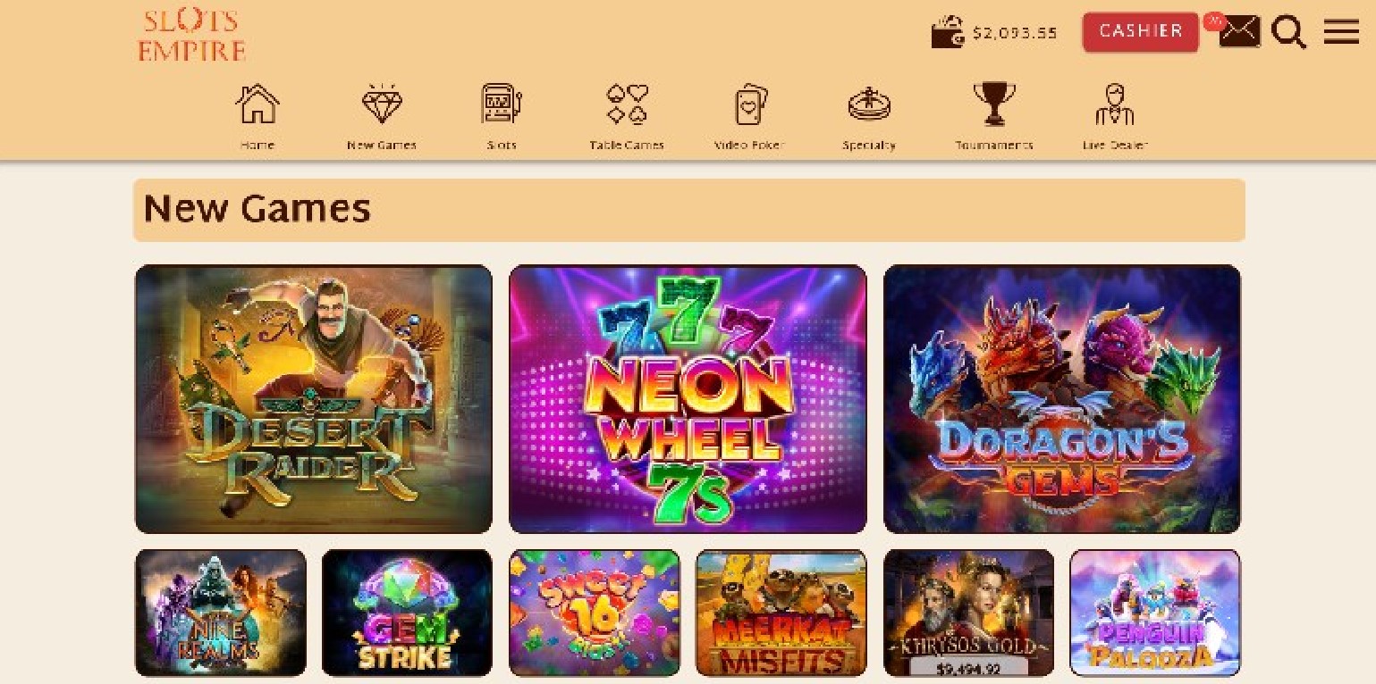1376x684 pixels.
Task: Select the Gem Strike game thumbnail
Action: 407,613
